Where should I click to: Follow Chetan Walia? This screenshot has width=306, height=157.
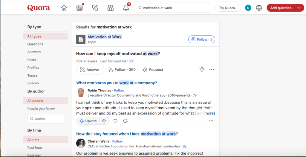(x=117, y=141)
